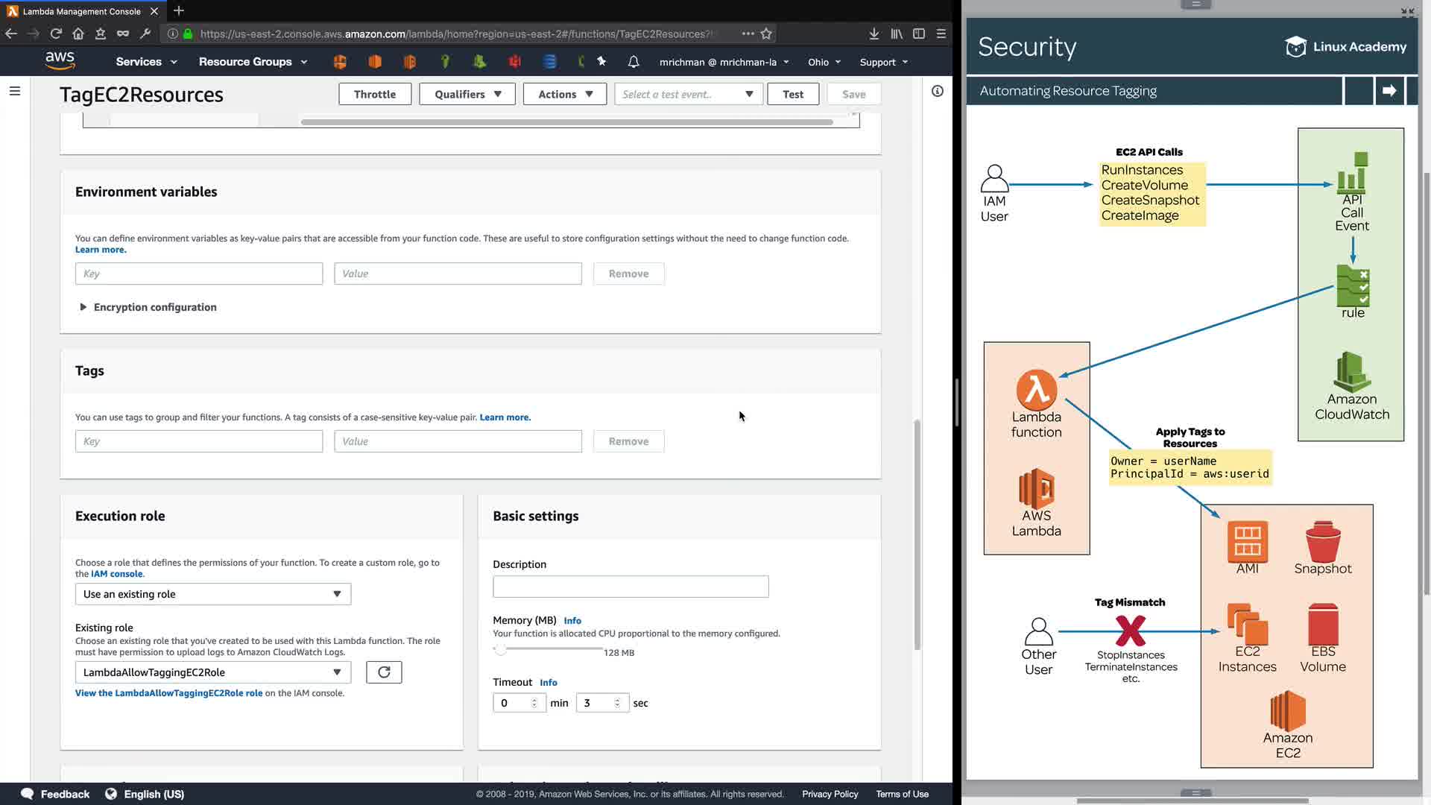The width and height of the screenshot is (1431, 805).
Task: Refresh the existing role list
Action: tap(384, 672)
